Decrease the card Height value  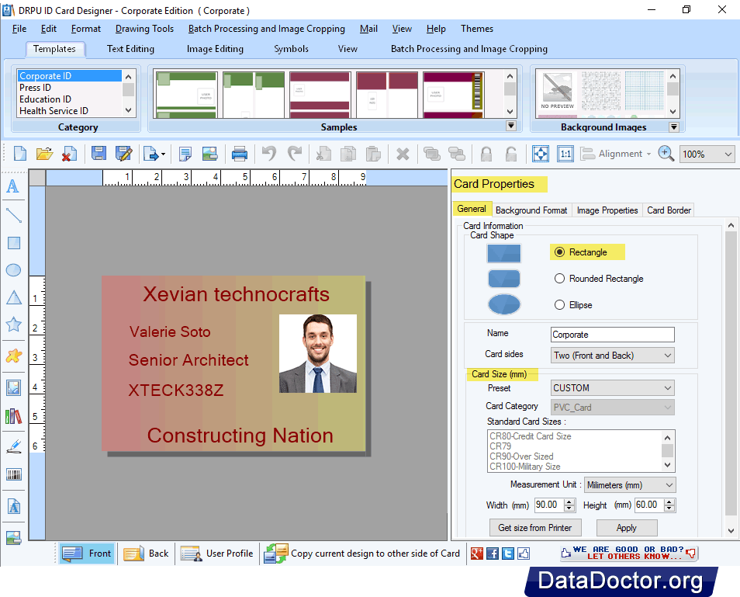669,508
